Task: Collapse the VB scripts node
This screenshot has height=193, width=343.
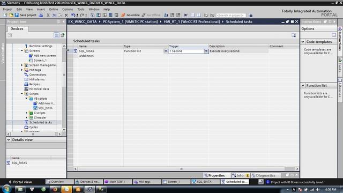Action: tap(26, 99)
